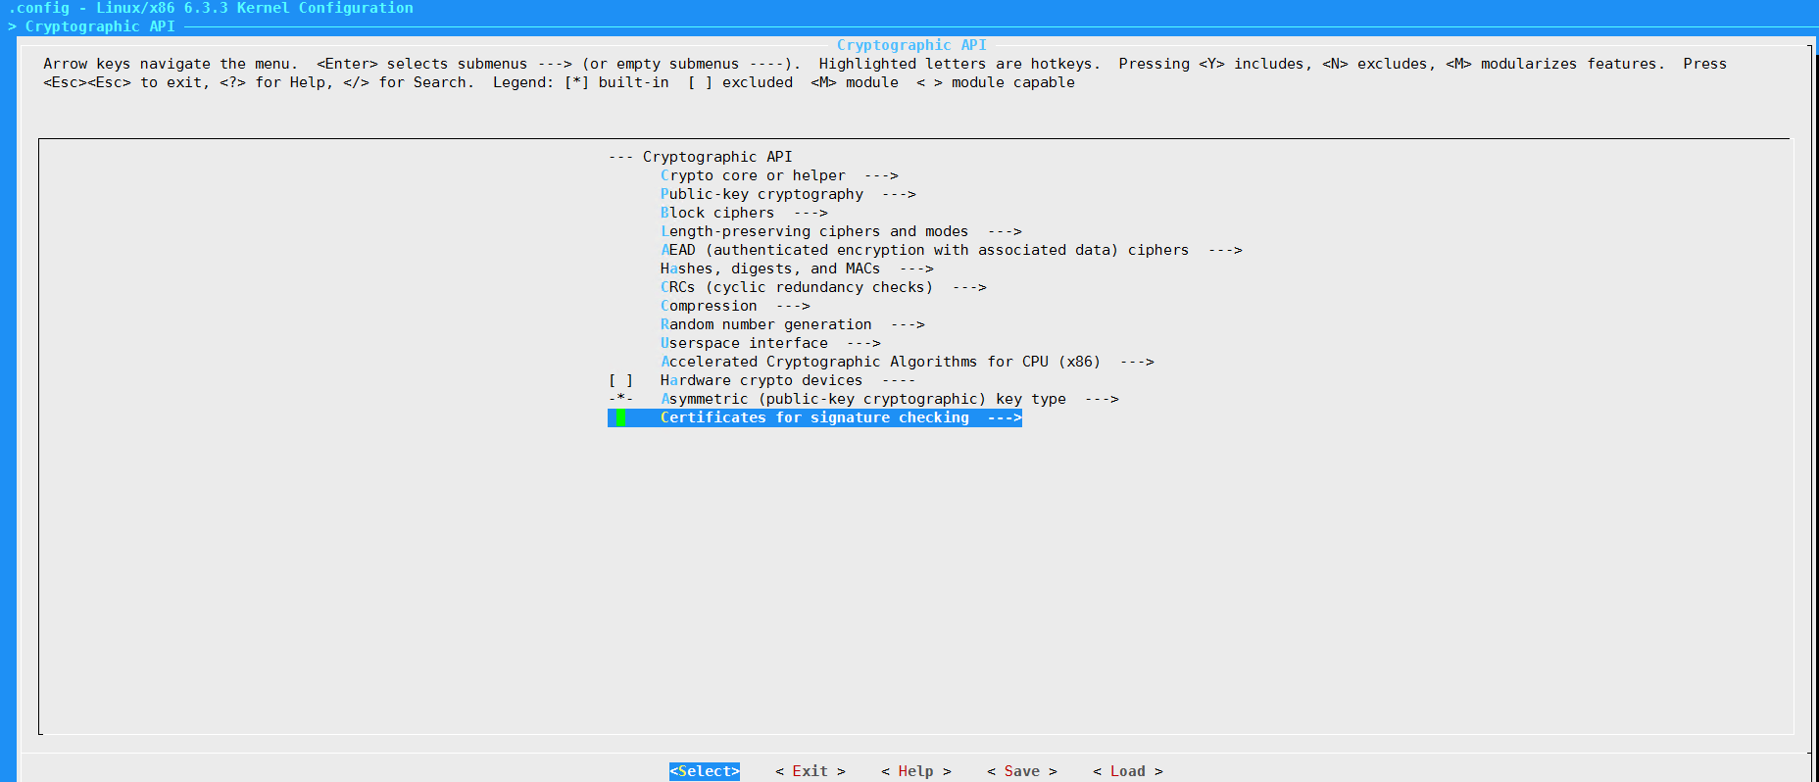
Task: Expand arrow for Accelerated Cryptographic Algorithms
Action: point(1137,362)
